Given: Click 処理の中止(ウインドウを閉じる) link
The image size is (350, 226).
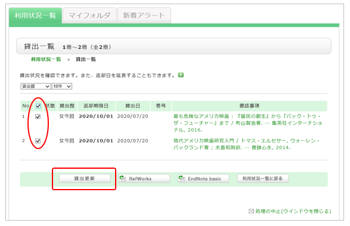Looking at the screenshot, I should point(293,211).
